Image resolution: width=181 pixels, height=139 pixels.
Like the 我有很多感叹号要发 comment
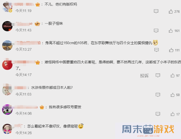point(172,114)
